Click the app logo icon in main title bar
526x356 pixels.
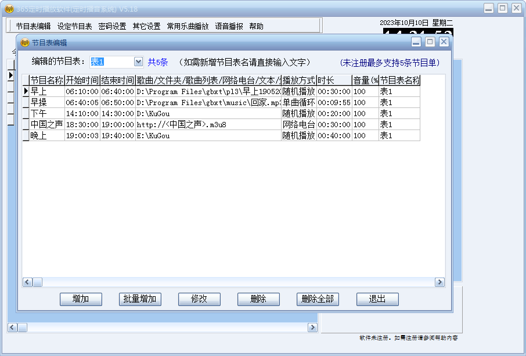pyautogui.click(x=8, y=8)
